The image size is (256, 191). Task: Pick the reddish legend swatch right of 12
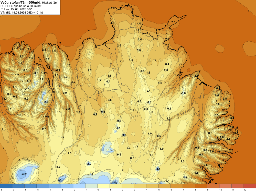[250, 186]
